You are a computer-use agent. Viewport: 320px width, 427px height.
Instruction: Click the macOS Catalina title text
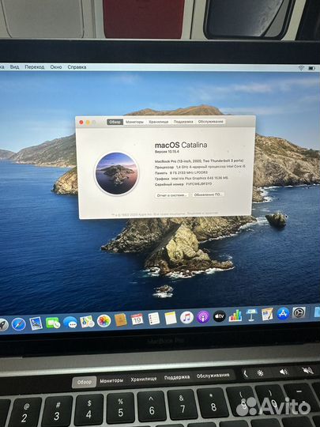click(181, 145)
